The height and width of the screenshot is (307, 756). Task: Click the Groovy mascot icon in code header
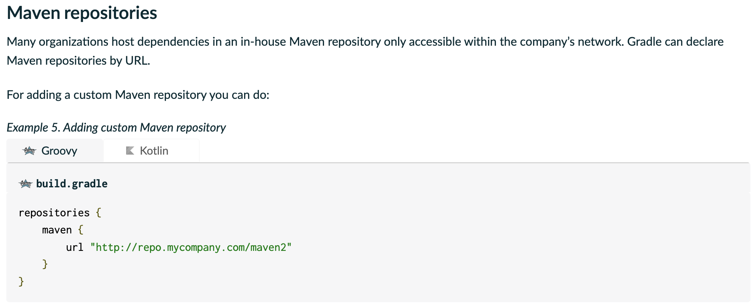tap(25, 183)
